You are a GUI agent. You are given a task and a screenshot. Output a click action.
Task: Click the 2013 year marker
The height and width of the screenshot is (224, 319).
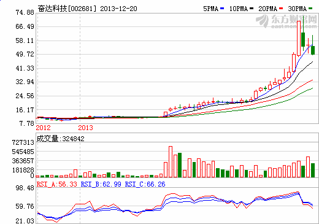pos(85,128)
